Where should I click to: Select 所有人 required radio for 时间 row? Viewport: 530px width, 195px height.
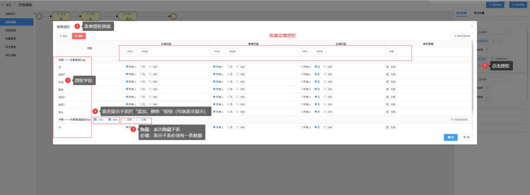[302, 82]
